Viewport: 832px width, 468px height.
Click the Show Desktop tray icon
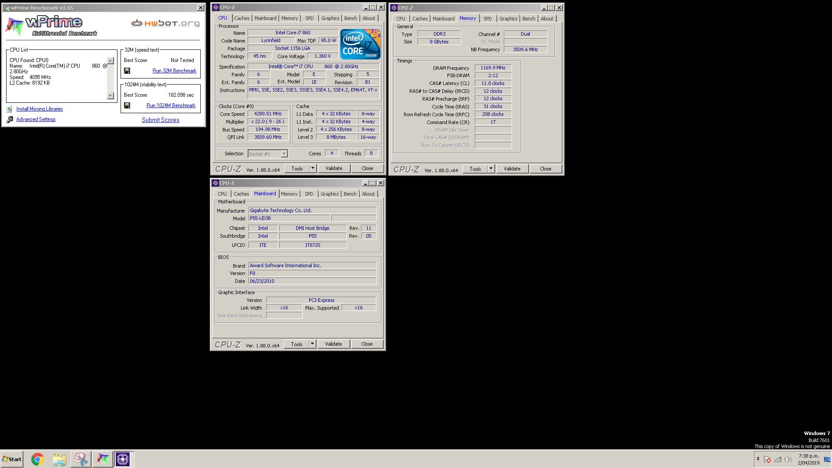point(827,459)
